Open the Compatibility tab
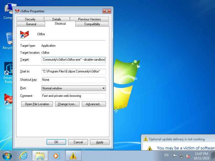The width and height of the screenshot is (215, 161). point(92,24)
